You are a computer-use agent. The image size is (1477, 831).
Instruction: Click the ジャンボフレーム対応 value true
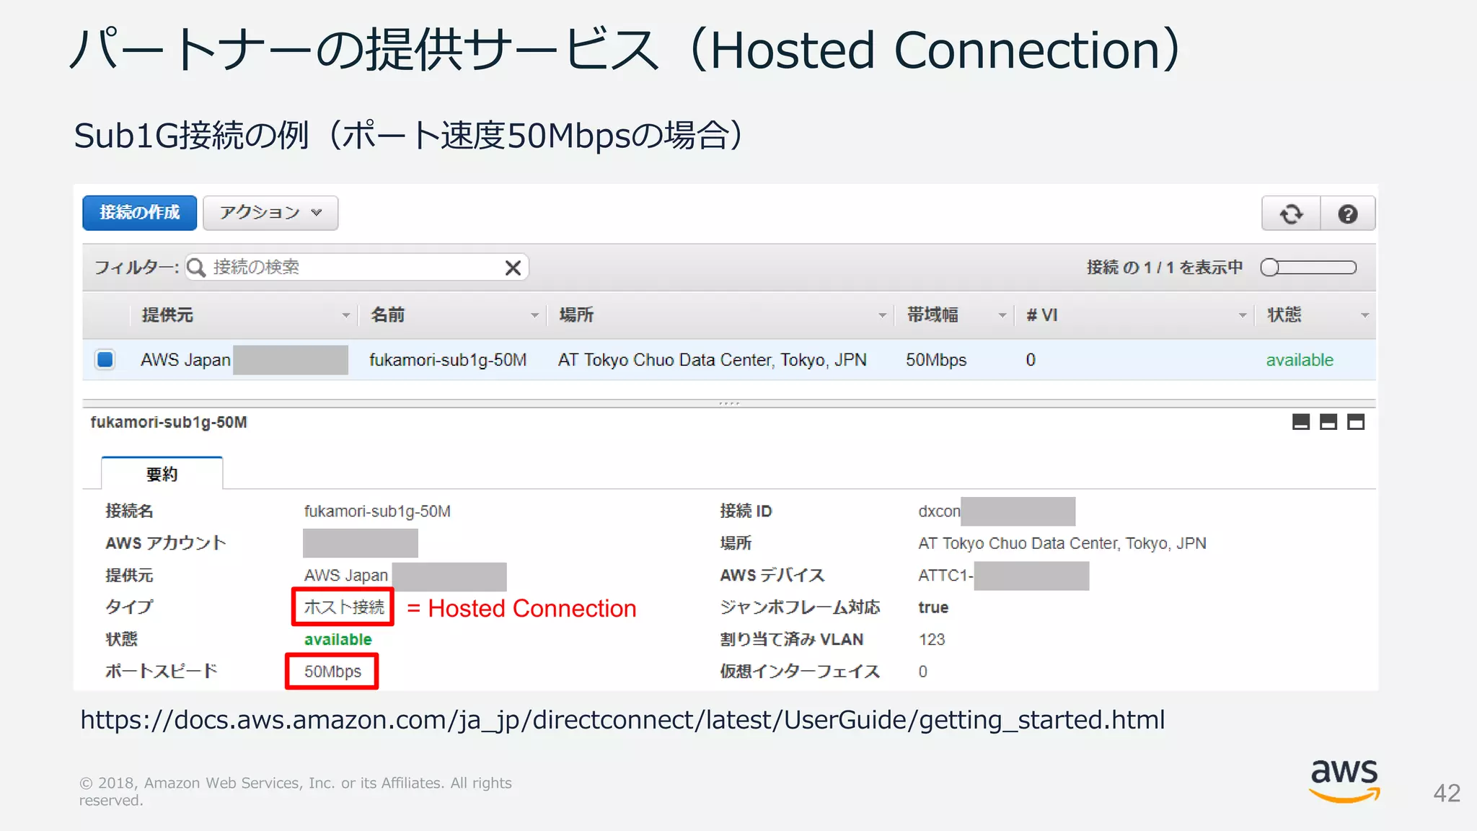click(x=933, y=607)
